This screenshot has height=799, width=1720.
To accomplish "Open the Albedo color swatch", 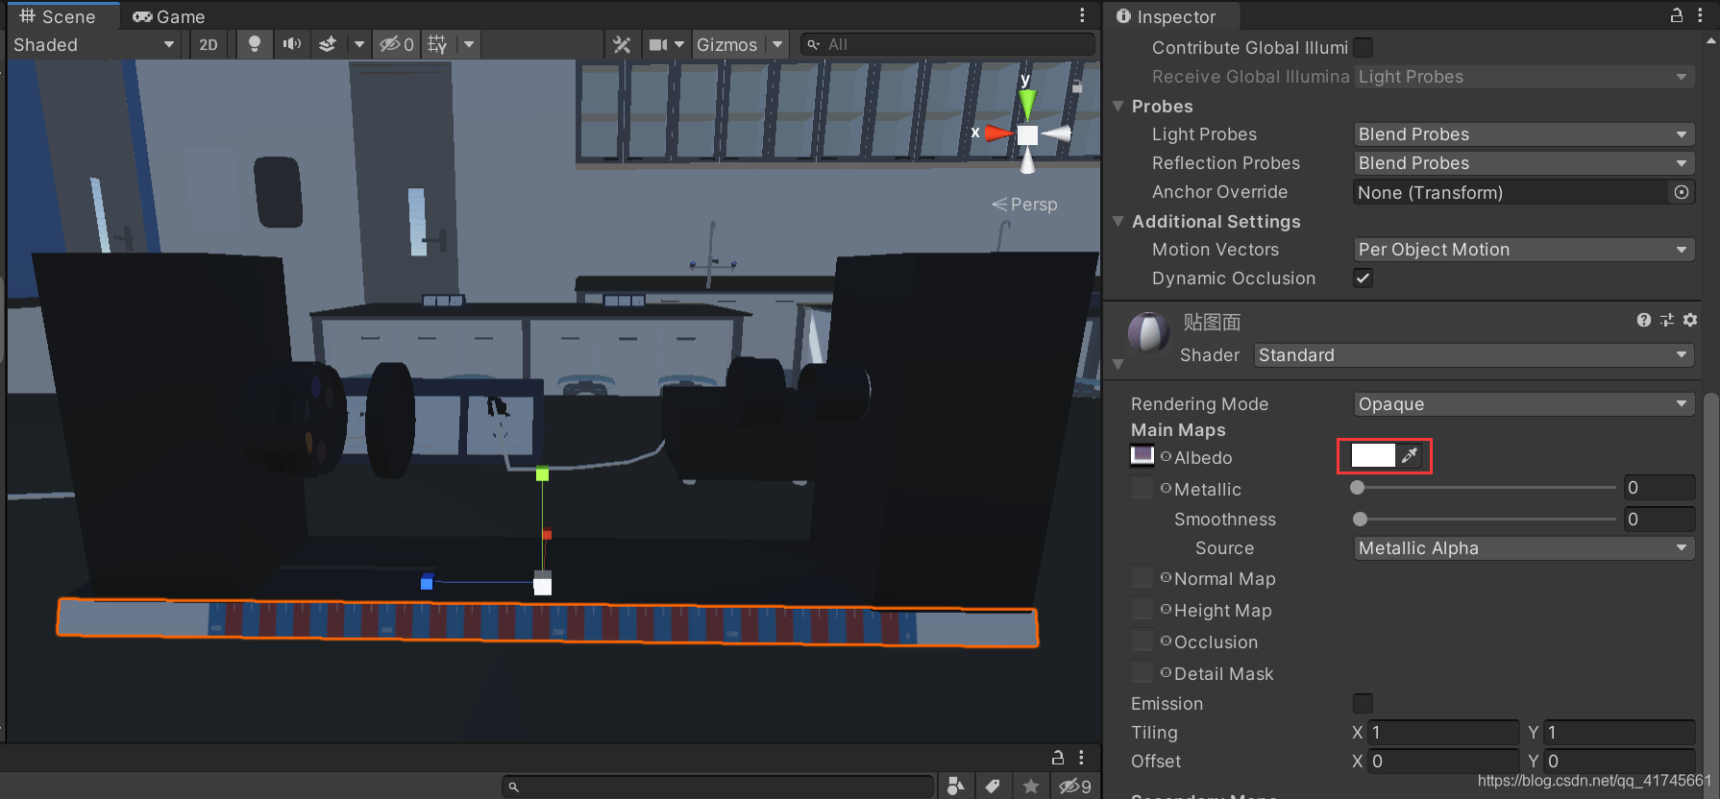I will 1373,455.
